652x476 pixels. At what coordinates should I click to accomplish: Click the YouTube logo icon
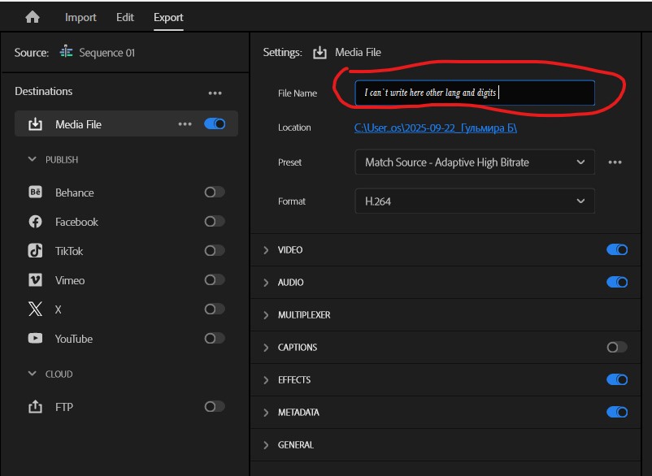click(35, 339)
